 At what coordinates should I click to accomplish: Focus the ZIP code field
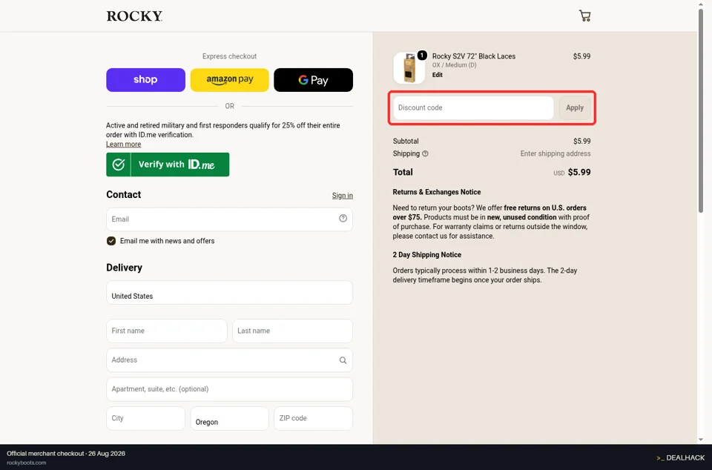(x=313, y=418)
